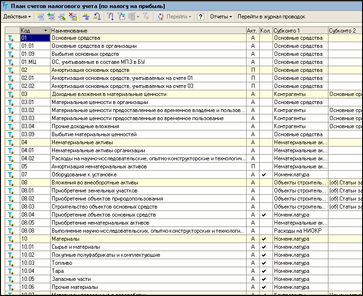Select row Основные средства в организации
This screenshot has height=296, width=363.
[x=184, y=46]
